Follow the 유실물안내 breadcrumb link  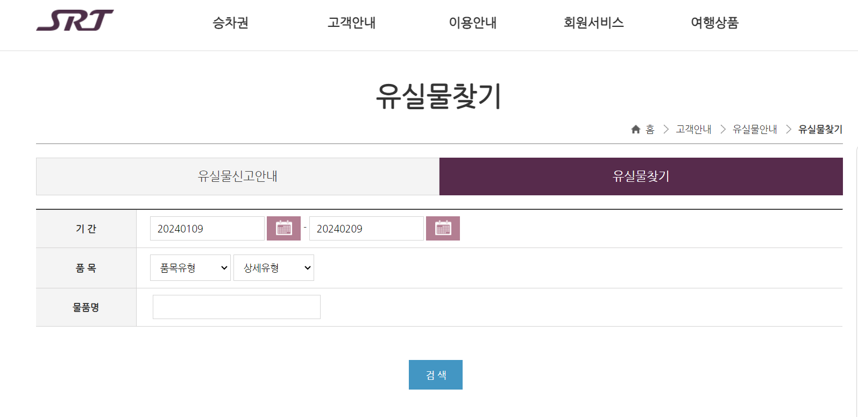[x=755, y=129]
